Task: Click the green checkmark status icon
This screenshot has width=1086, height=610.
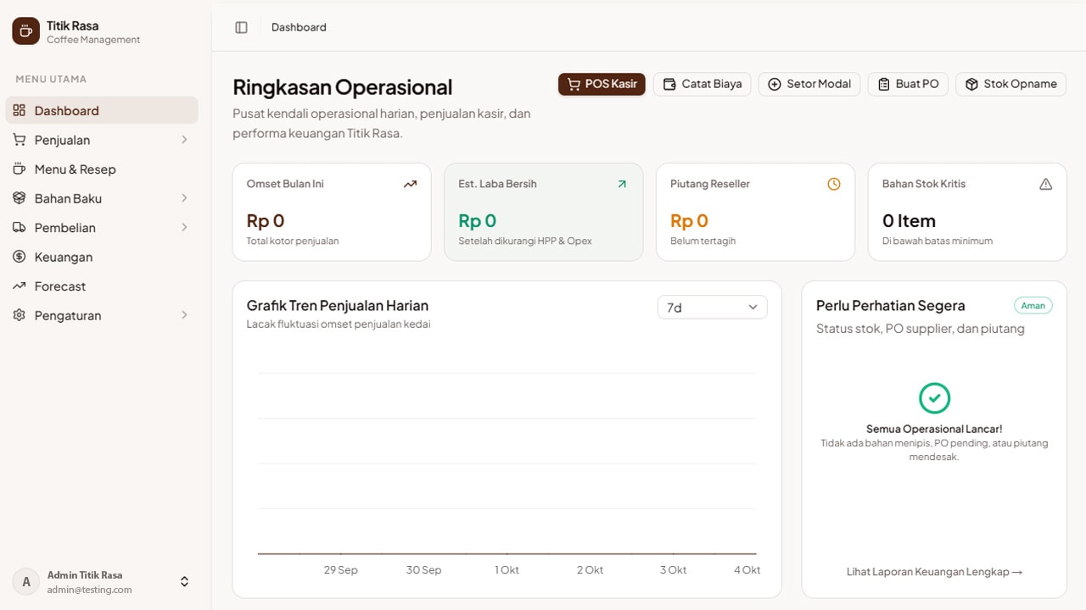Action: pyautogui.click(x=934, y=397)
